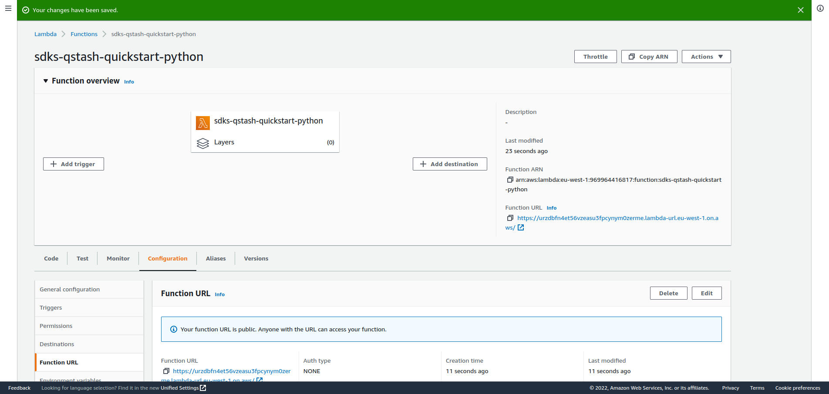Open the info panel icon at top right

click(820, 8)
